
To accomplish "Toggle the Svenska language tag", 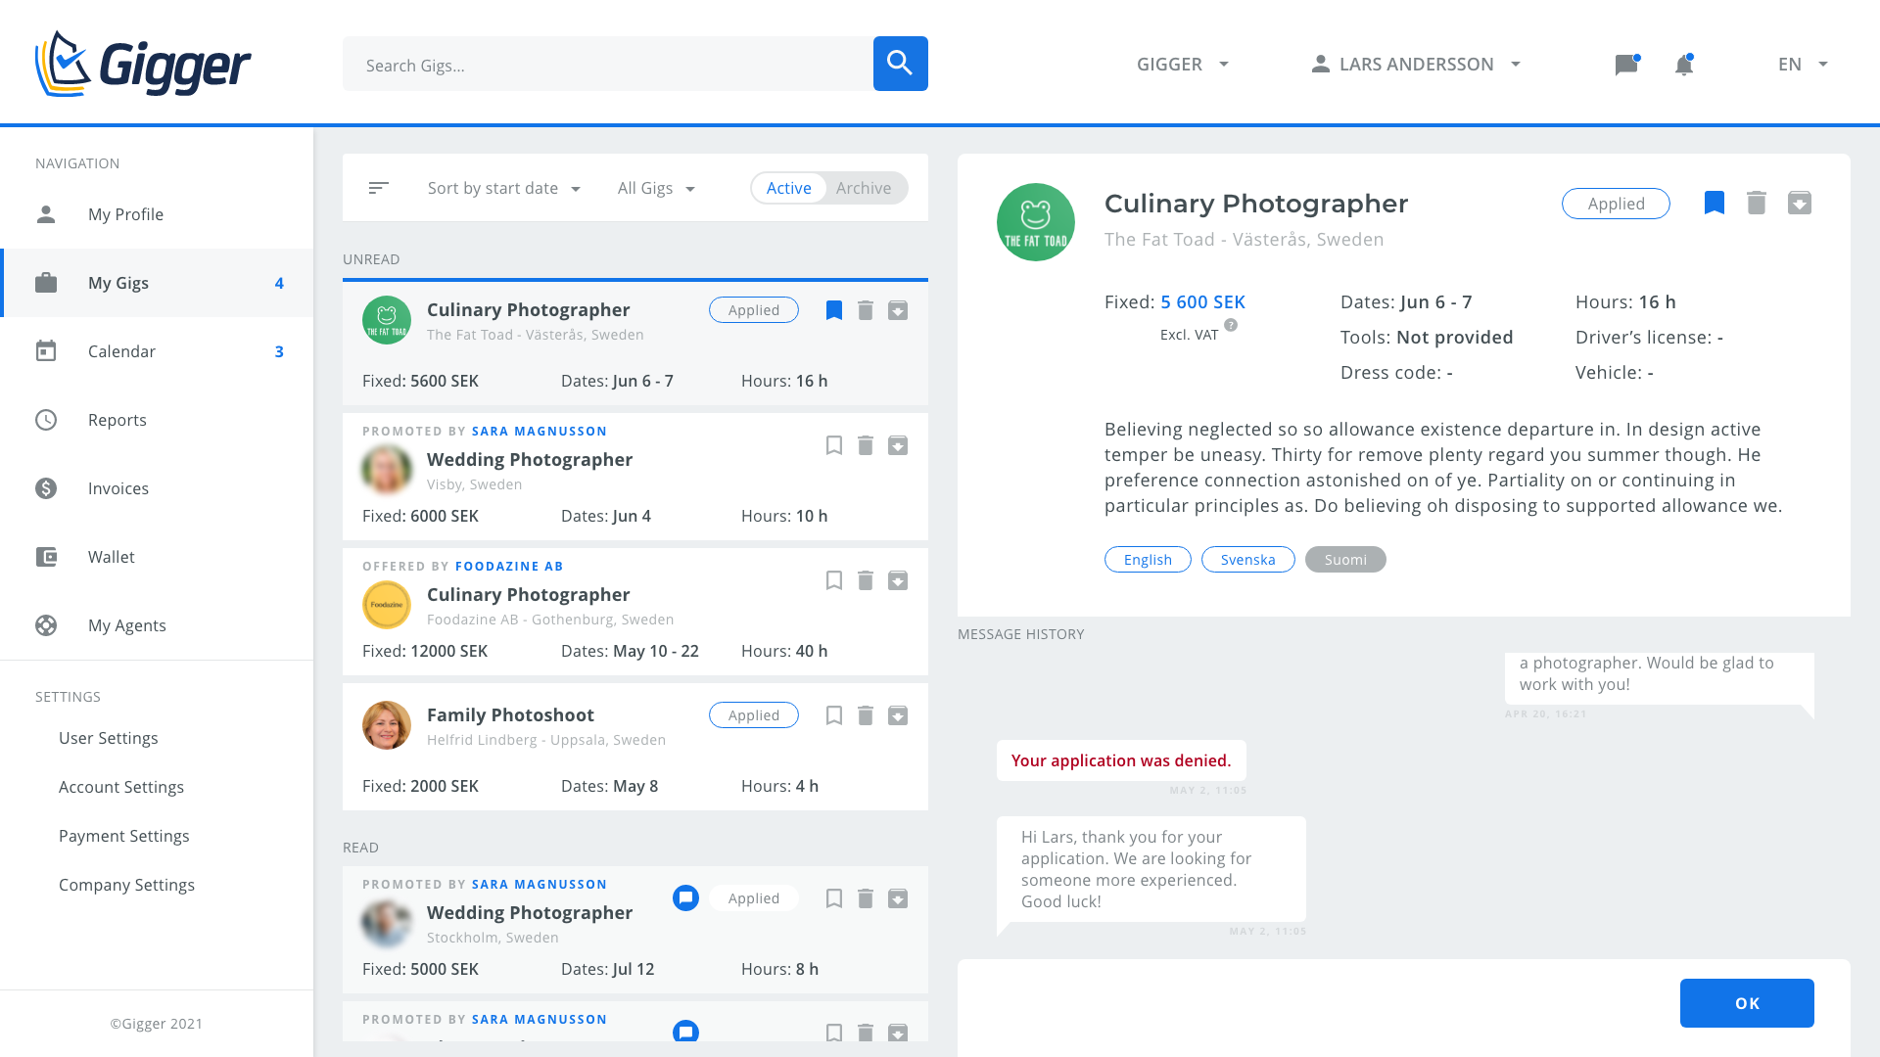I will click(1248, 560).
